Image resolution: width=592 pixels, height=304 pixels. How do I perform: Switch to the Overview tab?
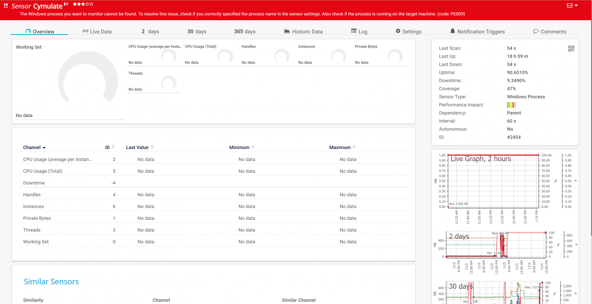[x=40, y=31]
